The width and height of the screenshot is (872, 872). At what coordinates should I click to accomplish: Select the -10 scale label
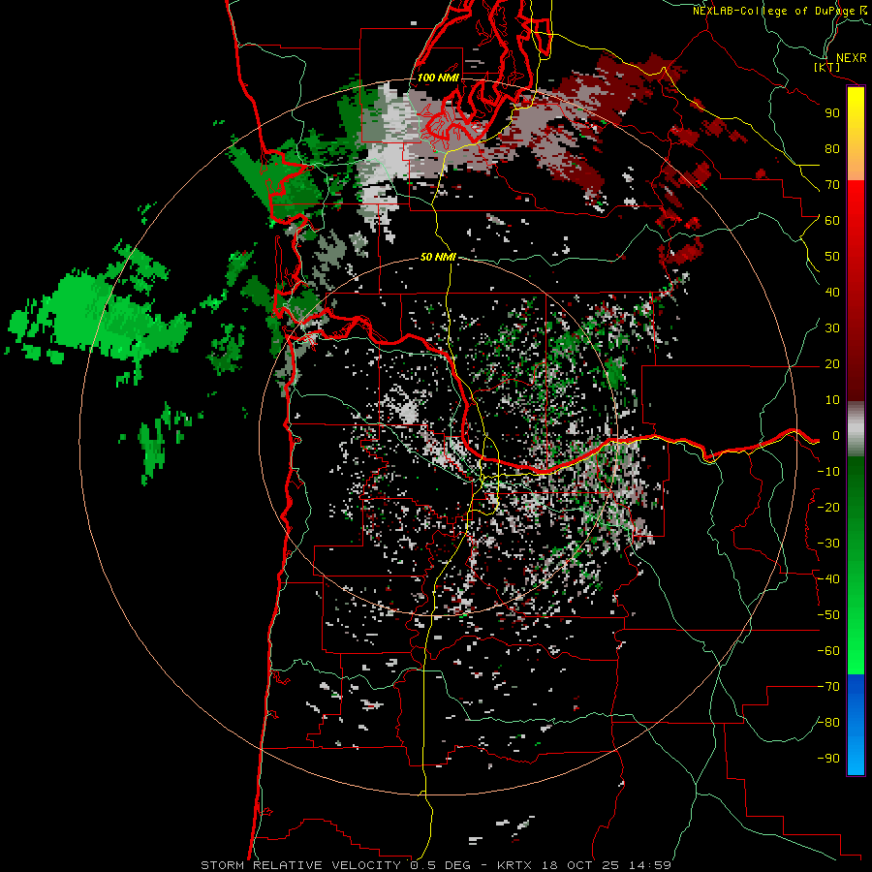coord(828,472)
